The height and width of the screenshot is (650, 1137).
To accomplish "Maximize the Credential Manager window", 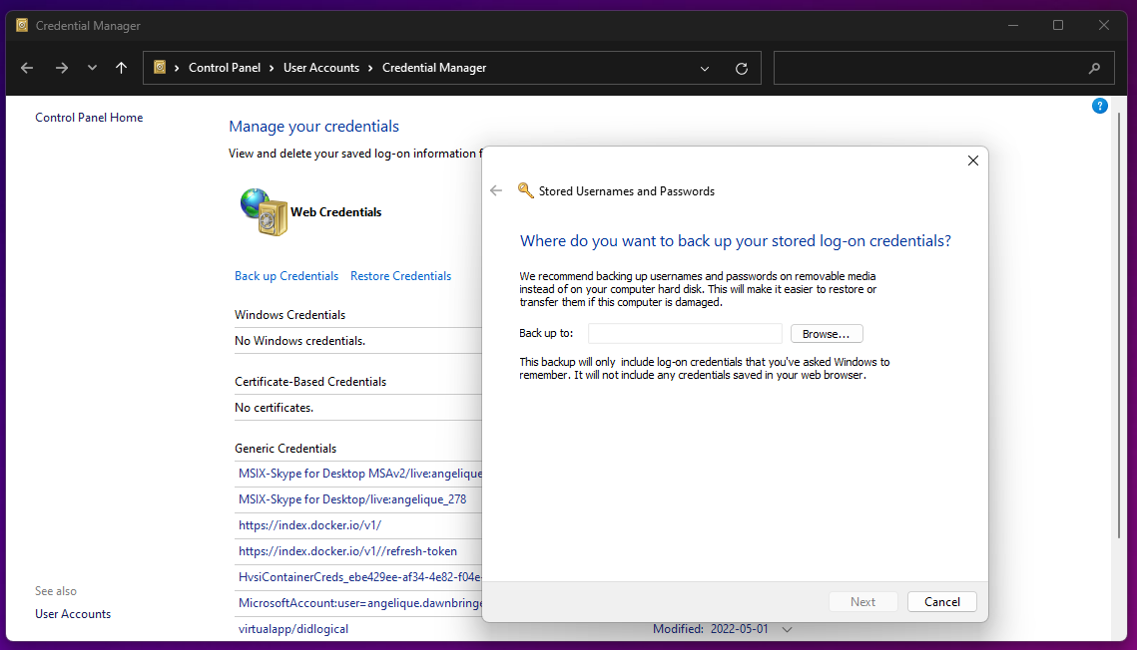I will point(1058,25).
